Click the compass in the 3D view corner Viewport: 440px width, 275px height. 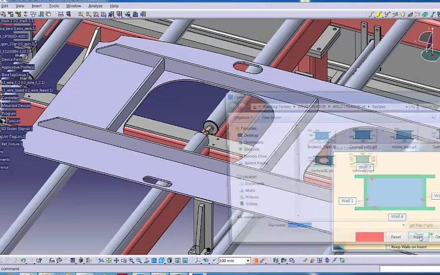[429, 45]
